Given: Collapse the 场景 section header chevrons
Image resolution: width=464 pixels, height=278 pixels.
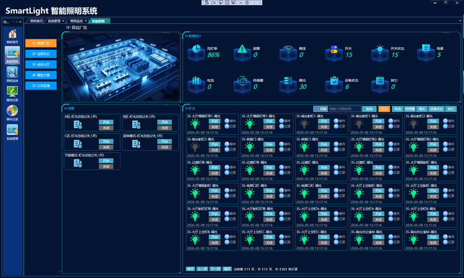Looking at the screenshot, I should [x=66, y=108].
